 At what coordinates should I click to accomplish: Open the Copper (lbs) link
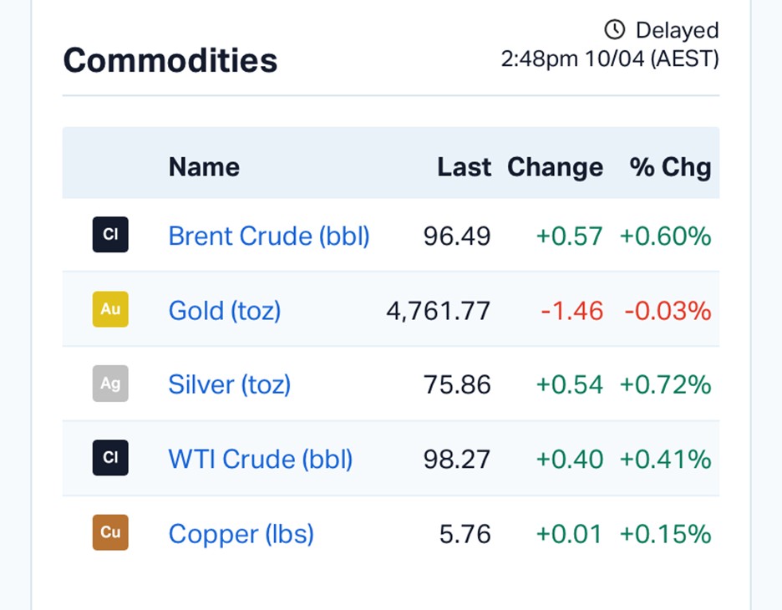[241, 534]
